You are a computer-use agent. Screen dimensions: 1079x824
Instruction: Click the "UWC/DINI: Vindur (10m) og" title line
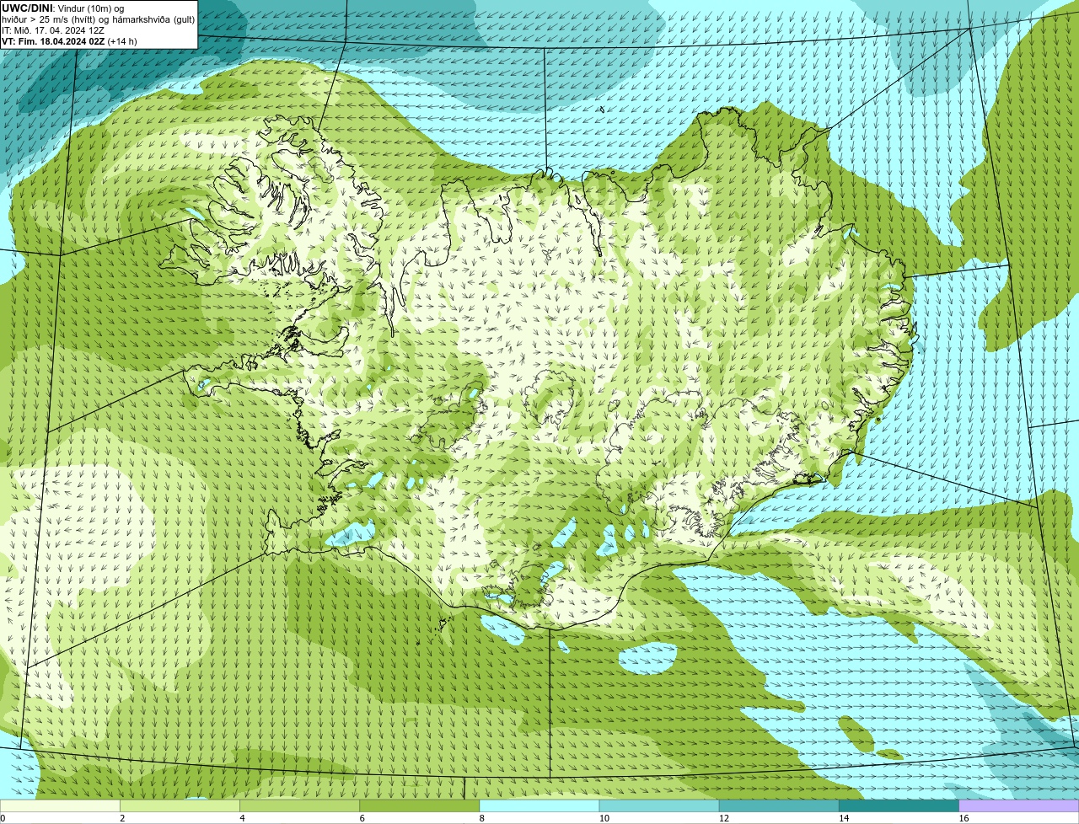click(62, 8)
